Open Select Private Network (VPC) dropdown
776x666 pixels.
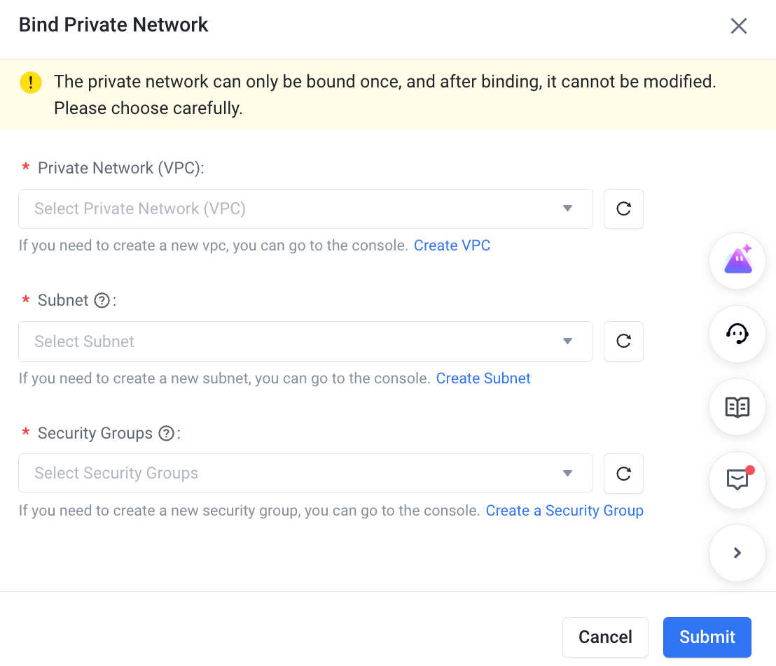coord(305,208)
